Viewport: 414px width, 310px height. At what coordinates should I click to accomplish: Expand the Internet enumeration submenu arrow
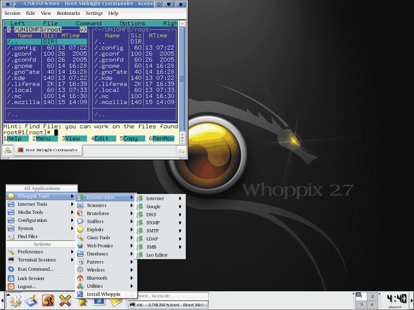(180, 198)
